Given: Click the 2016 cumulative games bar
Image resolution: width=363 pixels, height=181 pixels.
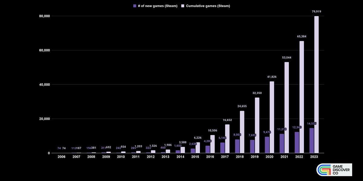Looking at the screenshot, I should coord(212,144).
